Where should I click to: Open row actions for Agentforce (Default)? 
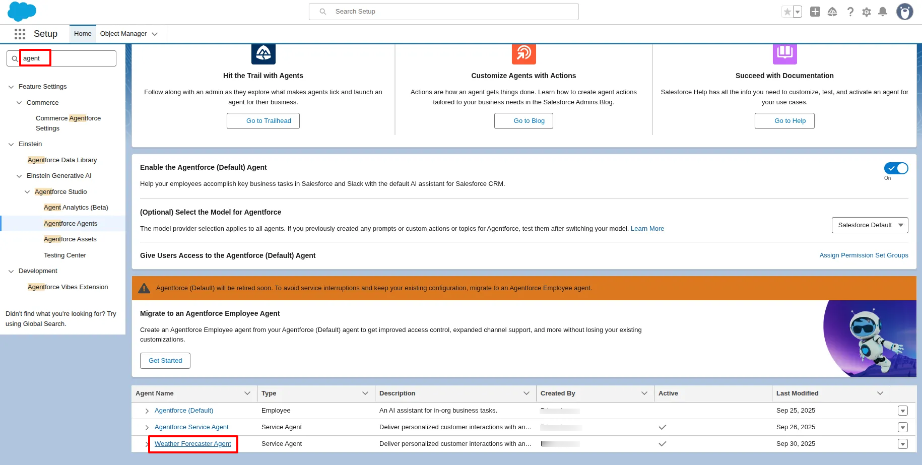pos(903,411)
